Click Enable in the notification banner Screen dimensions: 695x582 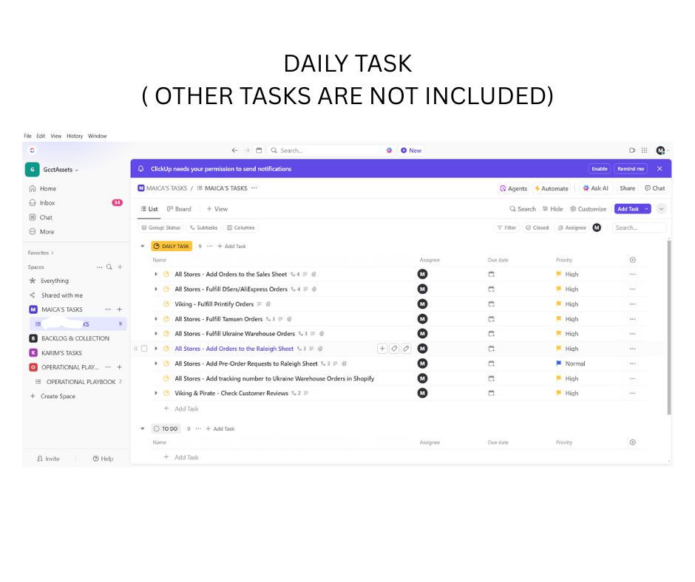click(600, 168)
